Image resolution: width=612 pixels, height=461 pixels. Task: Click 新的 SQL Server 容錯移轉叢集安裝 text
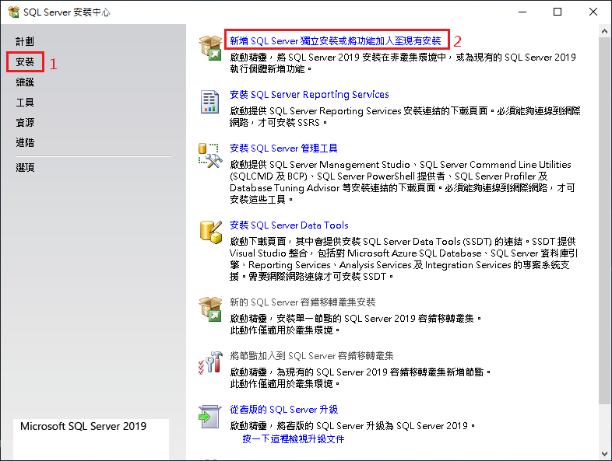click(x=302, y=302)
